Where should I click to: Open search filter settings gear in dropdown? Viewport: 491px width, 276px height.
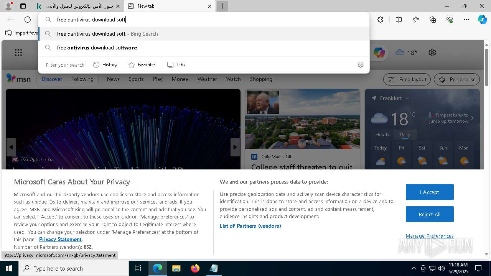(x=360, y=65)
